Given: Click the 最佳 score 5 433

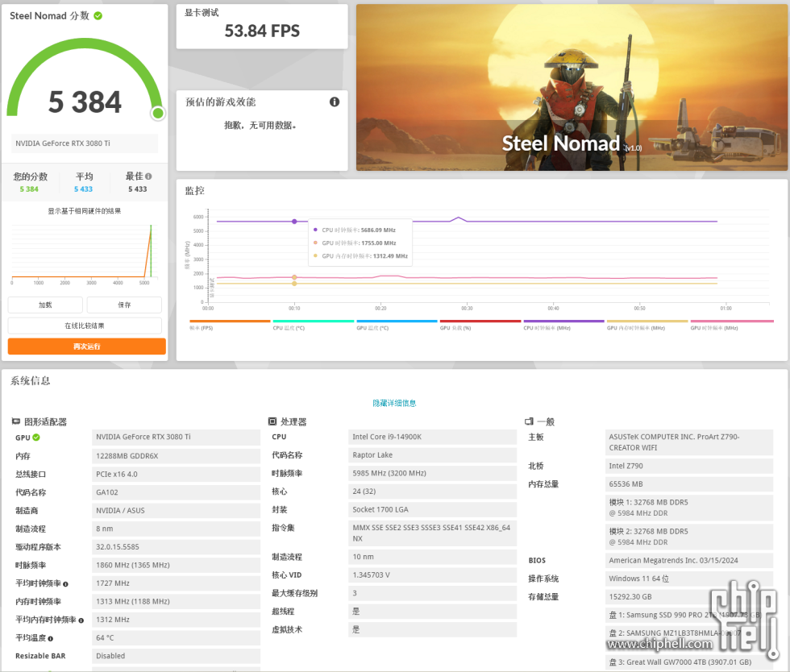Looking at the screenshot, I should tap(138, 189).
